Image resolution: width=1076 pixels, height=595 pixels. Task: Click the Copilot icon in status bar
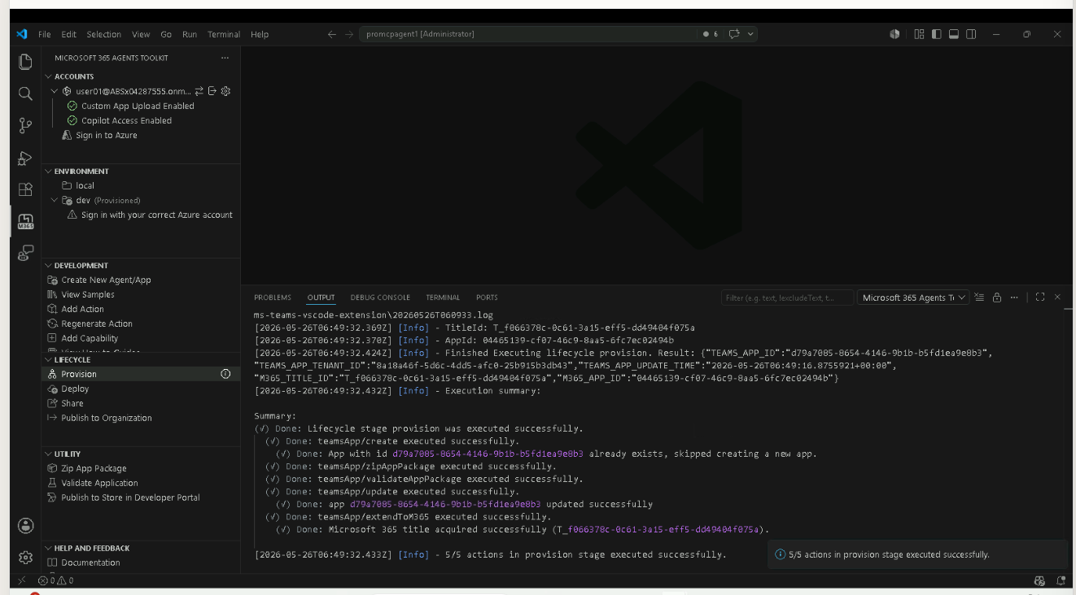[x=1039, y=580]
